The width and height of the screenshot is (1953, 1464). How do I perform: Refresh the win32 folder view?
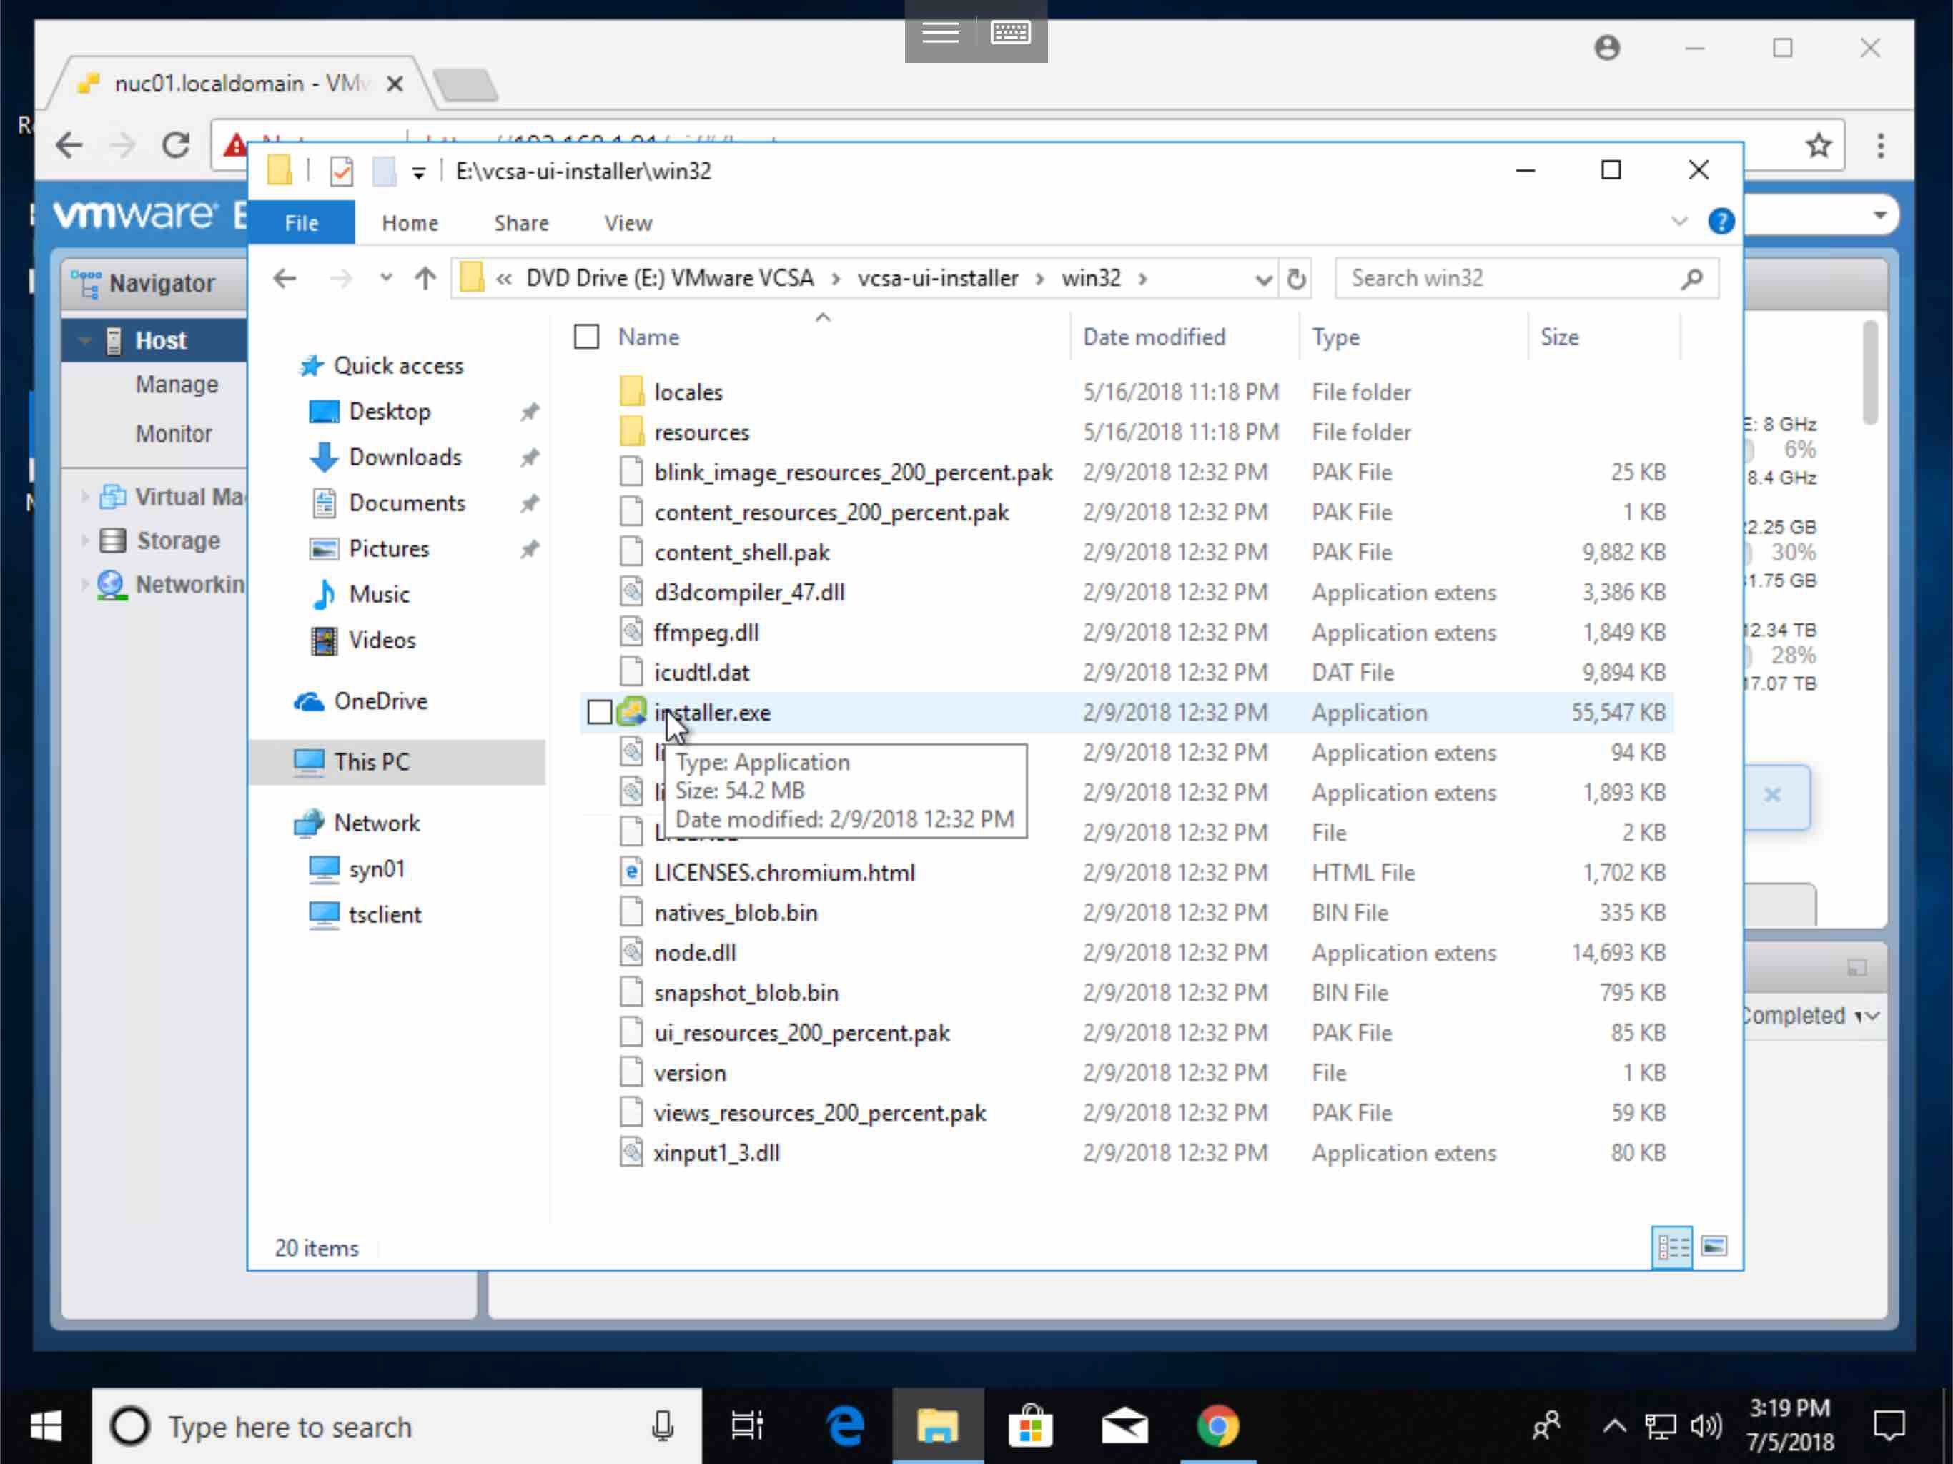click(x=1295, y=279)
